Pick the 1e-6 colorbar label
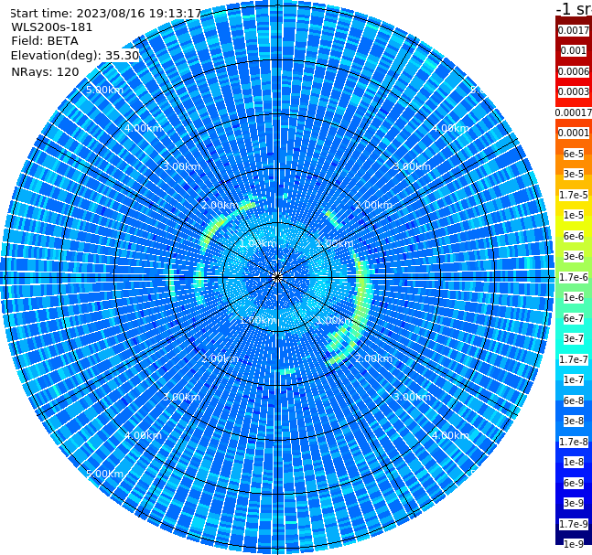The height and width of the screenshot is (555, 592). pos(574,297)
